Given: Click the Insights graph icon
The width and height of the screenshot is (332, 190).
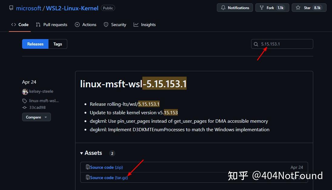Looking at the screenshot, I should tap(136, 25).
